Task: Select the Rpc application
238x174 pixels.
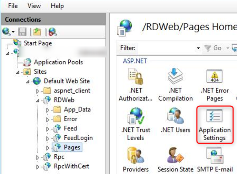Action: 59,157
